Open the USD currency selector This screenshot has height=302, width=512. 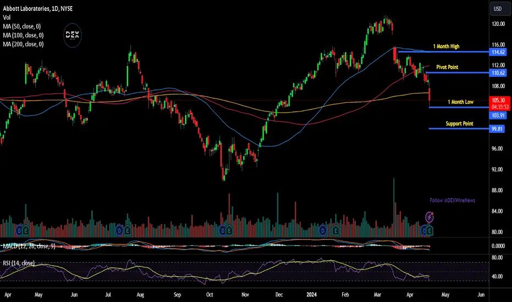coord(499,9)
